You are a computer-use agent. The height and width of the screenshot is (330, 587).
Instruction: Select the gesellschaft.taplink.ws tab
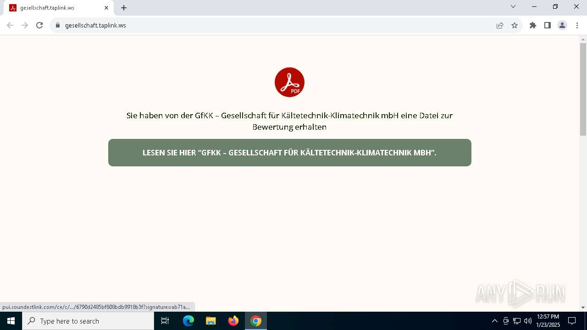(x=59, y=8)
